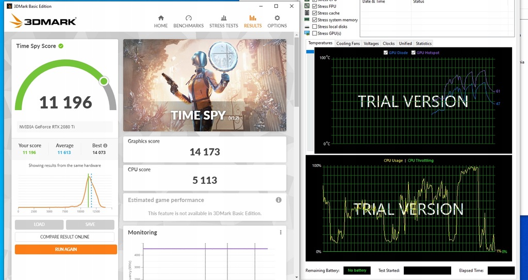Toggle GPU Diode graph checkbox
This screenshot has width=528, height=280.
click(x=386, y=53)
